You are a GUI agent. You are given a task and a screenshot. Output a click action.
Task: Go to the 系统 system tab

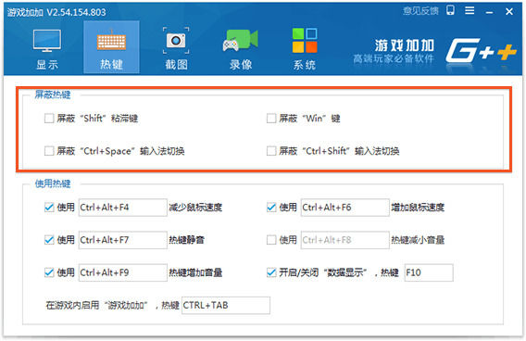(x=305, y=48)
